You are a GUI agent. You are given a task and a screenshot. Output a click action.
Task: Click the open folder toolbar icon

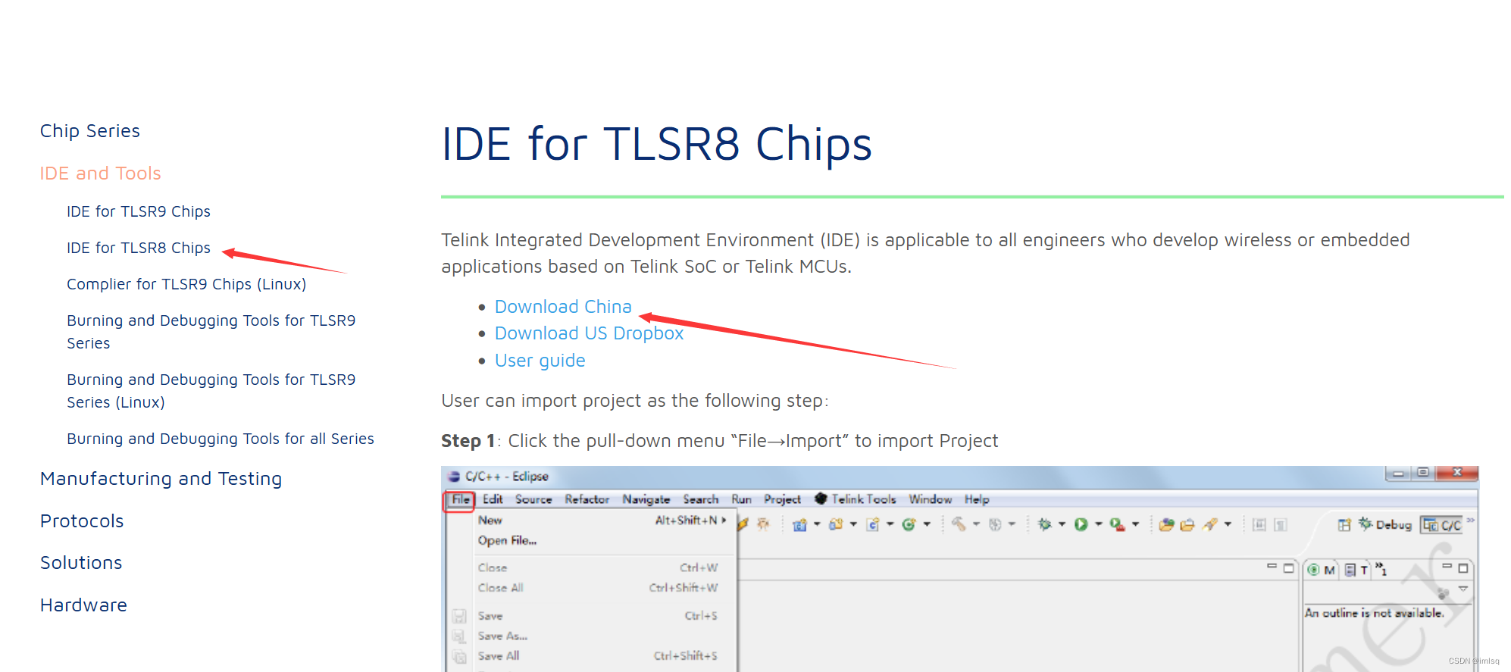click(1187, 524)
